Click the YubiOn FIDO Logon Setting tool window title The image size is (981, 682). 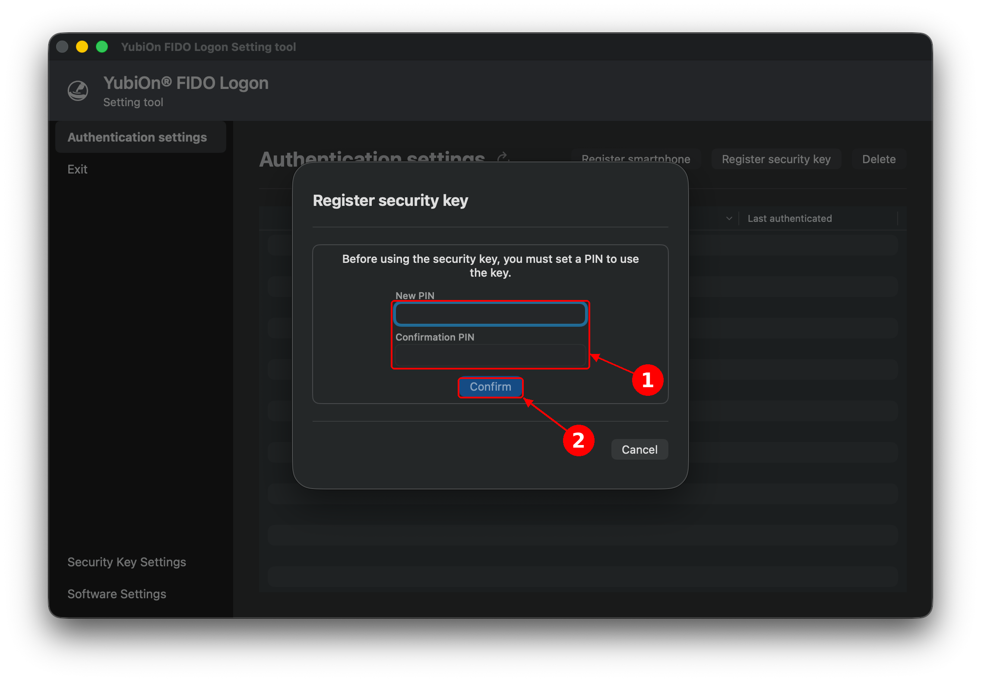click(x=209, y=47)
